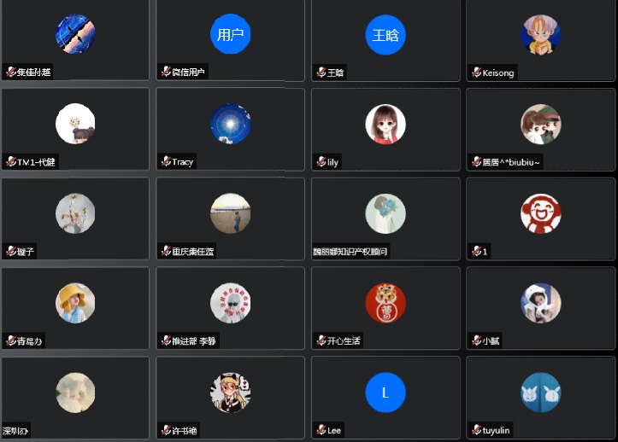The height and width of the screenshot is (442, 618).
Task: Click the 居居^*biubiu~ name label
Action: click(511, 162)
